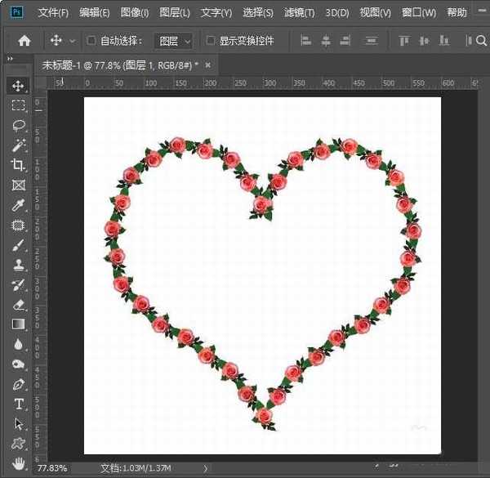The image size is (490, 478).
Task: Select the Magic Wand tool
Action: (x=18, y=145)
